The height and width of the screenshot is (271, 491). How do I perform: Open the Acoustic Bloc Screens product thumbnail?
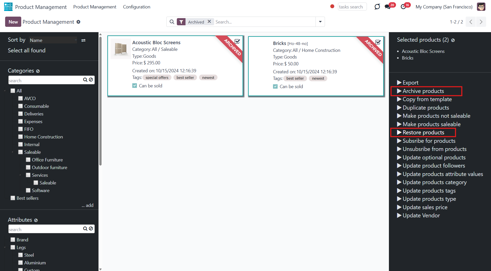click(121, 49)
